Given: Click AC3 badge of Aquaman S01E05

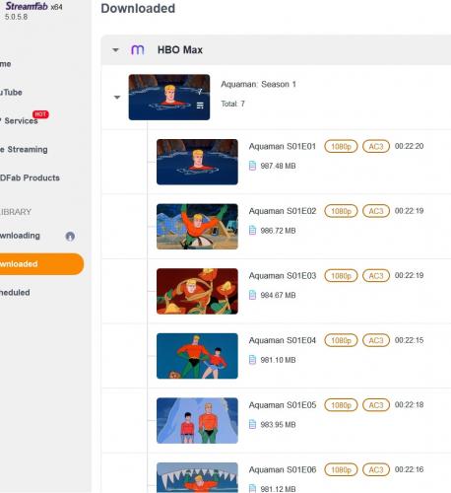Looking at the screenshot, I should point(376,405).
